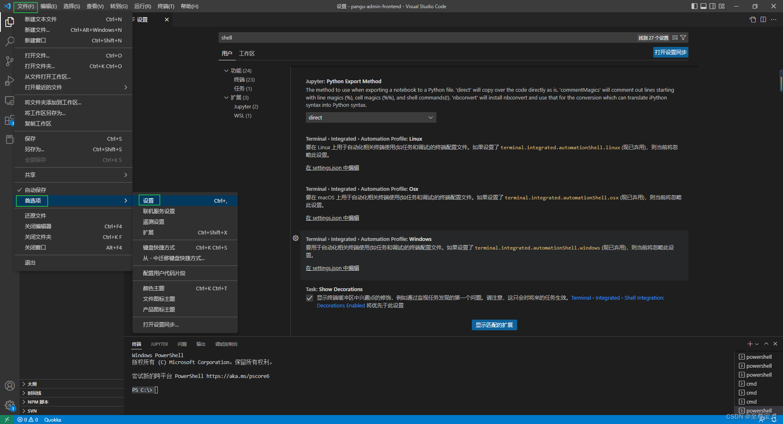Screen dimensions: 783x424
Task: Maximize the terminal panel size
Action: point(766,344)
